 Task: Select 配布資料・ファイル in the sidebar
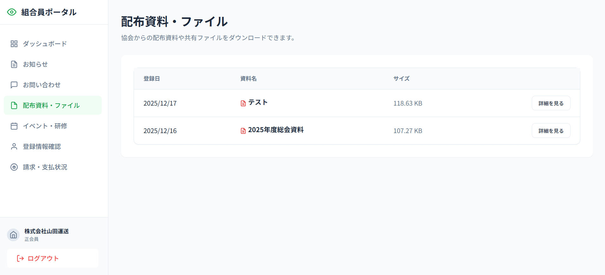click(x=51, y=106)
